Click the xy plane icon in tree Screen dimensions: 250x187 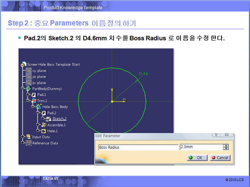point(29,71)
